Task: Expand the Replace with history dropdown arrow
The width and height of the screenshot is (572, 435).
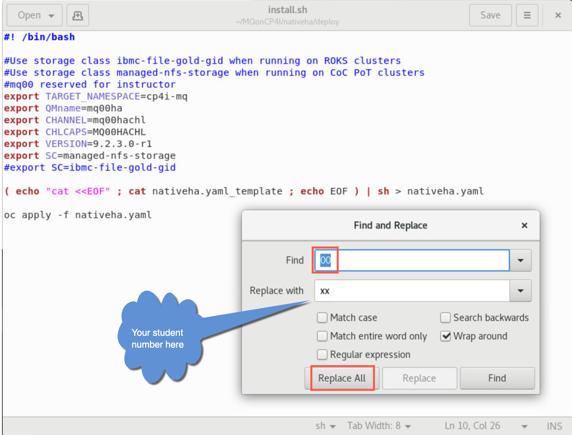Action: coord(521,291)
